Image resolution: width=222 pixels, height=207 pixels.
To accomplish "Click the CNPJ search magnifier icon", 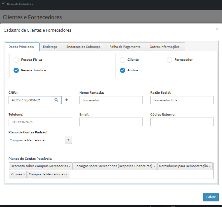I will pos(56,100).
